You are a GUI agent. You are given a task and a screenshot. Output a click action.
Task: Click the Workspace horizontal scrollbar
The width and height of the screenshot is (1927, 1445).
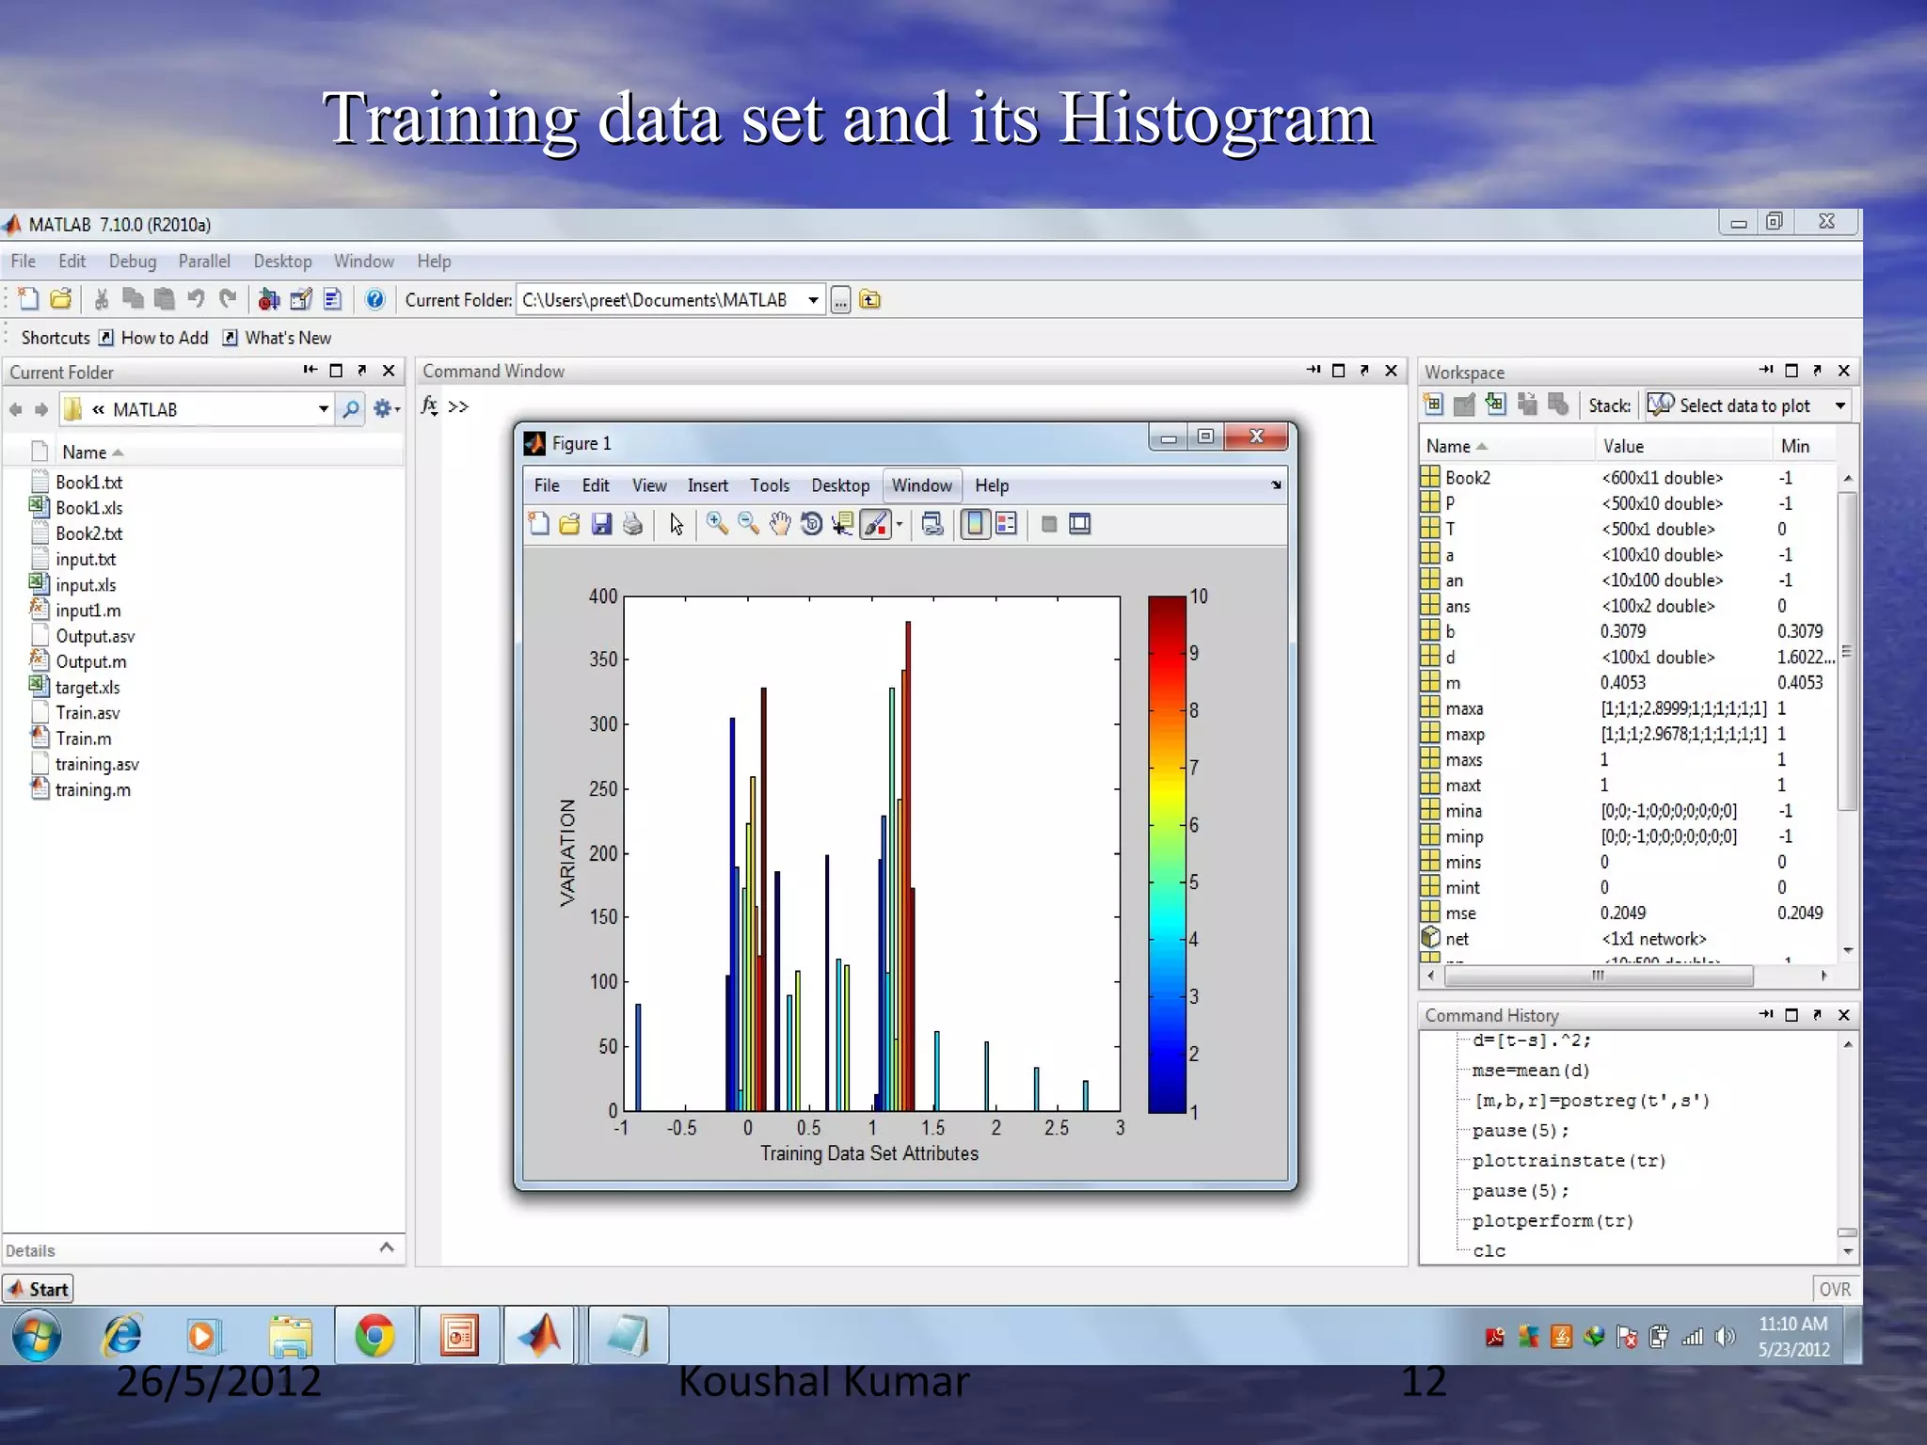pos(1599,976)
